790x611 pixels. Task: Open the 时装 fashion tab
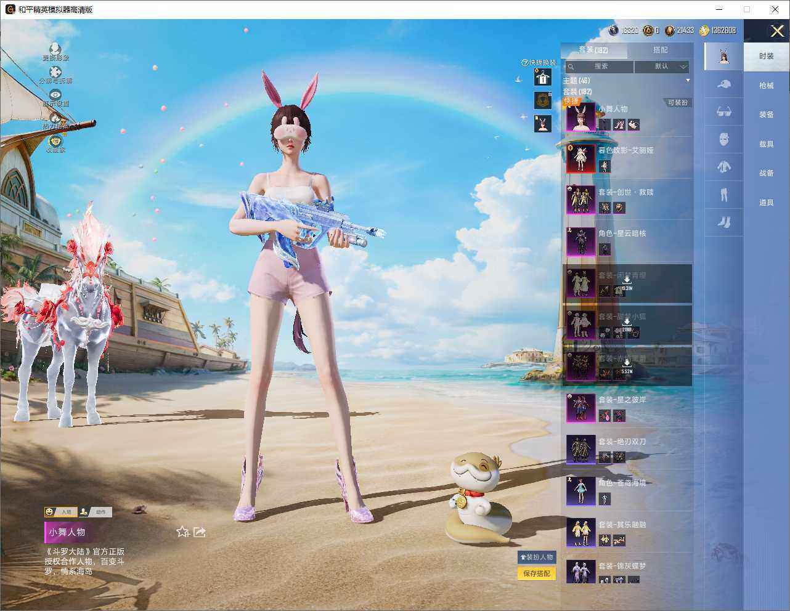pos(767,56)
